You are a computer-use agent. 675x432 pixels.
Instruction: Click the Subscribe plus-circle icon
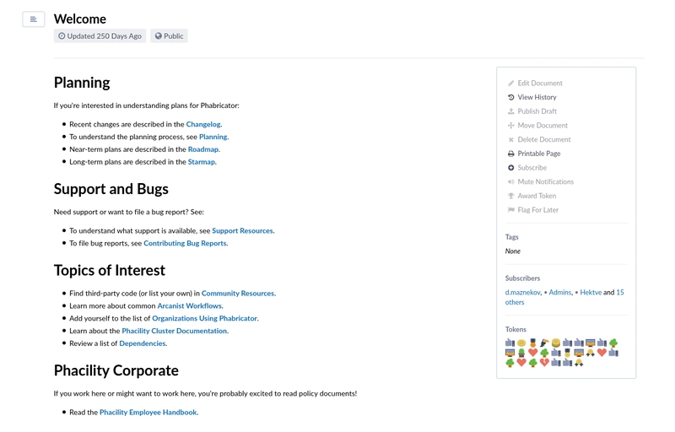[510, 168]
